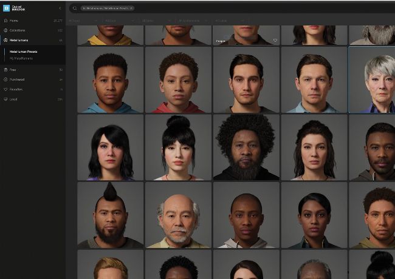Open the fifth filter dropdown in the filter row
395x279 pixels.
click(x=228, y=20)
